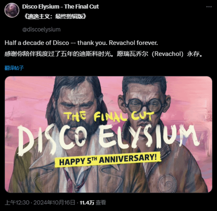The image size is (217, 211).
Task: Click the 上午12:30 post timestamp
Action: [x=17, y=203]
